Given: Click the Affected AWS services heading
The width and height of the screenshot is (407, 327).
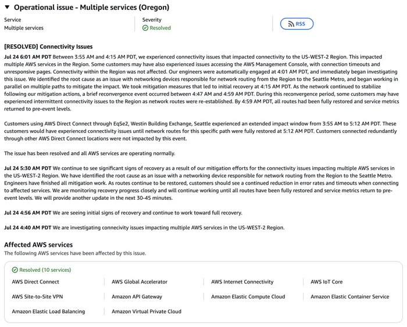Looking at the screenshot, I should point(38,245).
